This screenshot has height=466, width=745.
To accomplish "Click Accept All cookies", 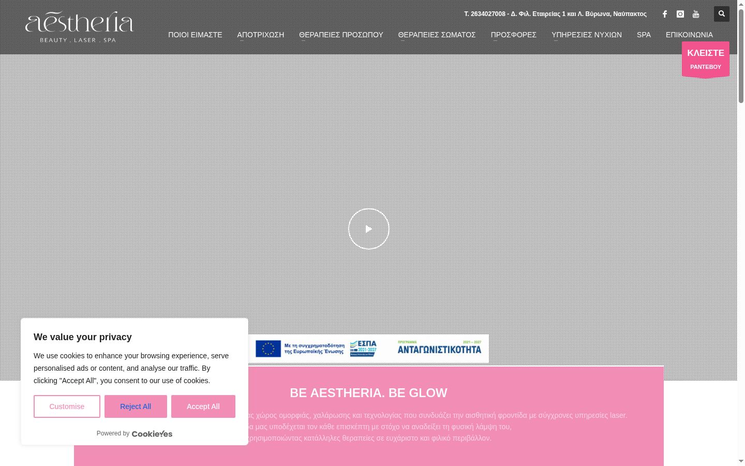I will click(203, 406).
